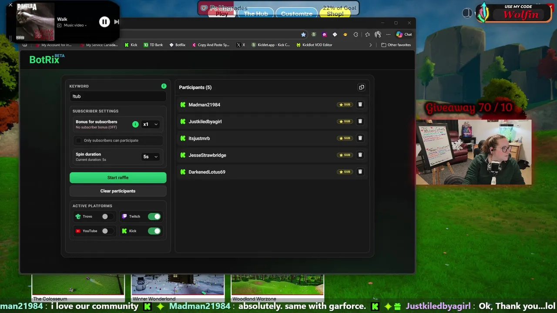This screenshot has width=557, height=313.
Task: Select the Participants (5) heading
Action: click(195, 87)
